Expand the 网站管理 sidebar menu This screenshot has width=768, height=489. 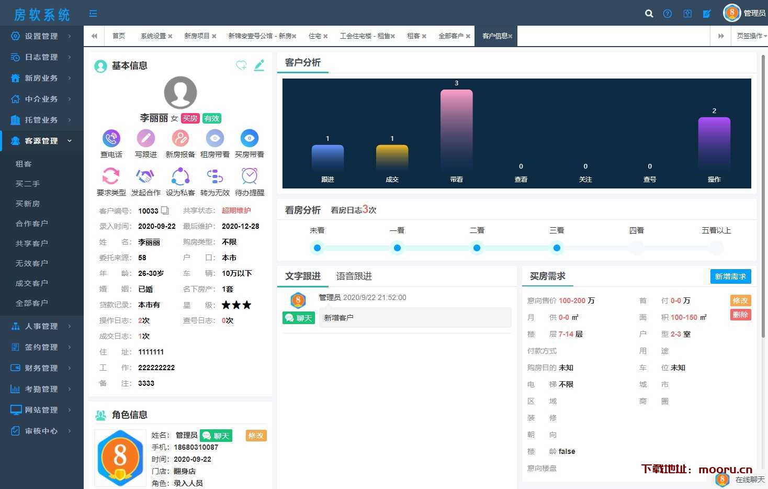click(42, 410)
